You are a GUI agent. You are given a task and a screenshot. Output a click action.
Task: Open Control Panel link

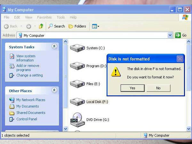(27, 119)
